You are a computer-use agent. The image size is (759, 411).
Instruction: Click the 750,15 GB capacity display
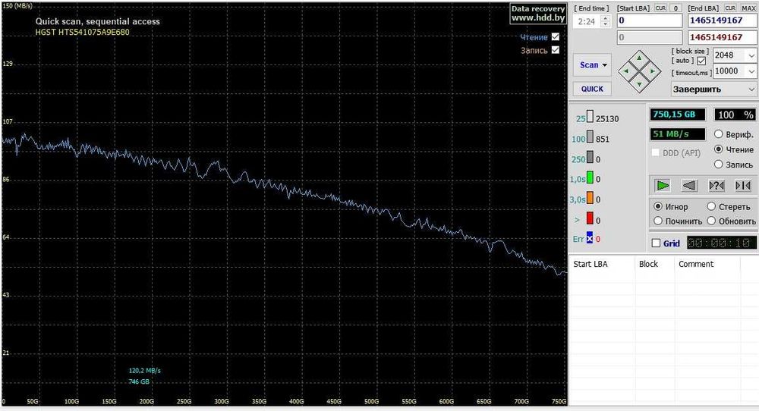677,115
